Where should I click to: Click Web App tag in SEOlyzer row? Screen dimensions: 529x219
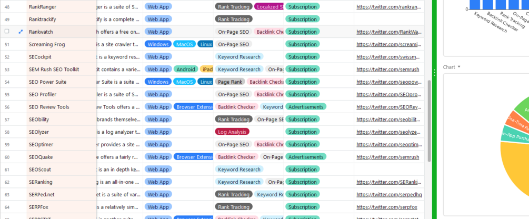(158, 132)
